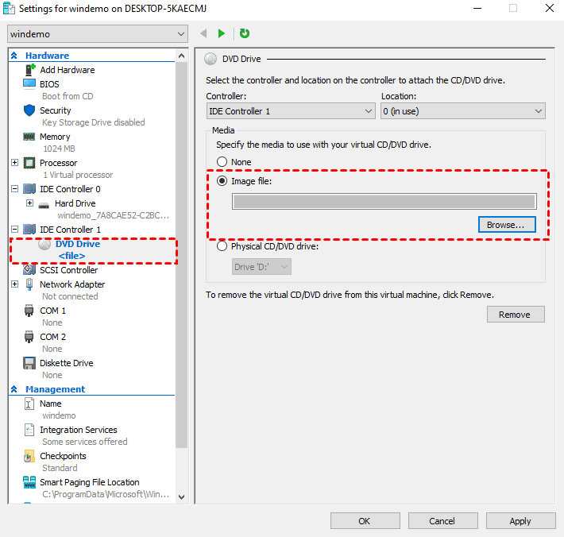The image size is (564, 537).
Task: Expand the Network Adapter tree node
Action: click(15, 284)
